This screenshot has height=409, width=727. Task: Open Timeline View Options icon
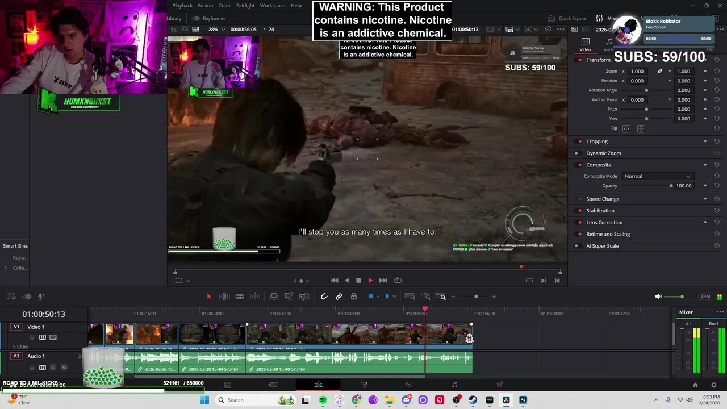pos(11,297)
